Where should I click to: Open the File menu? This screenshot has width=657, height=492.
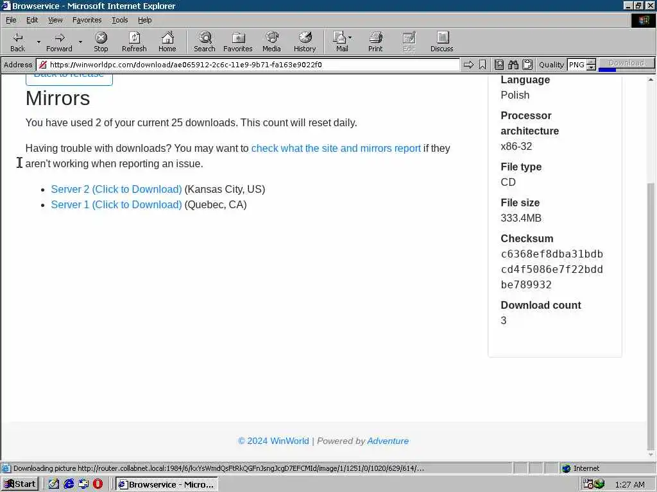click(x=11, y=20)
